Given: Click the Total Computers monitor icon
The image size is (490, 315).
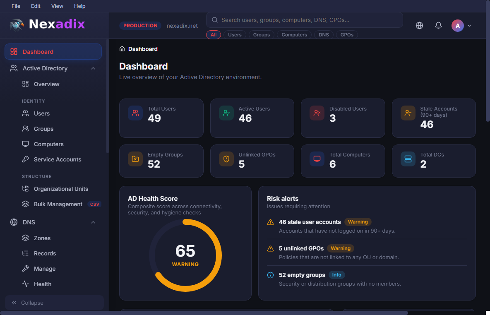Looking at the screenshot, I should 317,159.
